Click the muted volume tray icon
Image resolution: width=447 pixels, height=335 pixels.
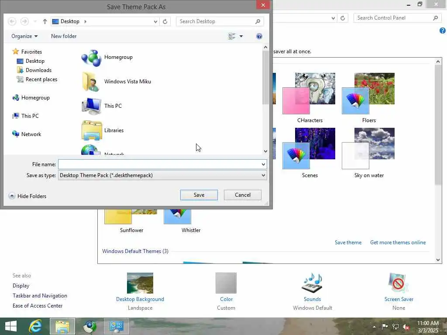point(406,327)
